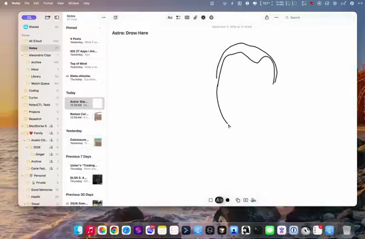
Task: Select the Notes folder in sidebar
Action: point(41,48)
